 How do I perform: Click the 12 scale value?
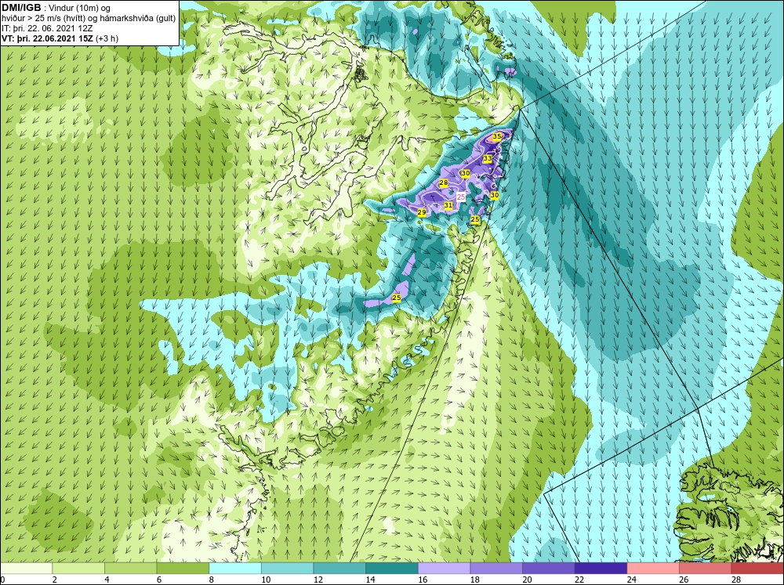point(318,580)
